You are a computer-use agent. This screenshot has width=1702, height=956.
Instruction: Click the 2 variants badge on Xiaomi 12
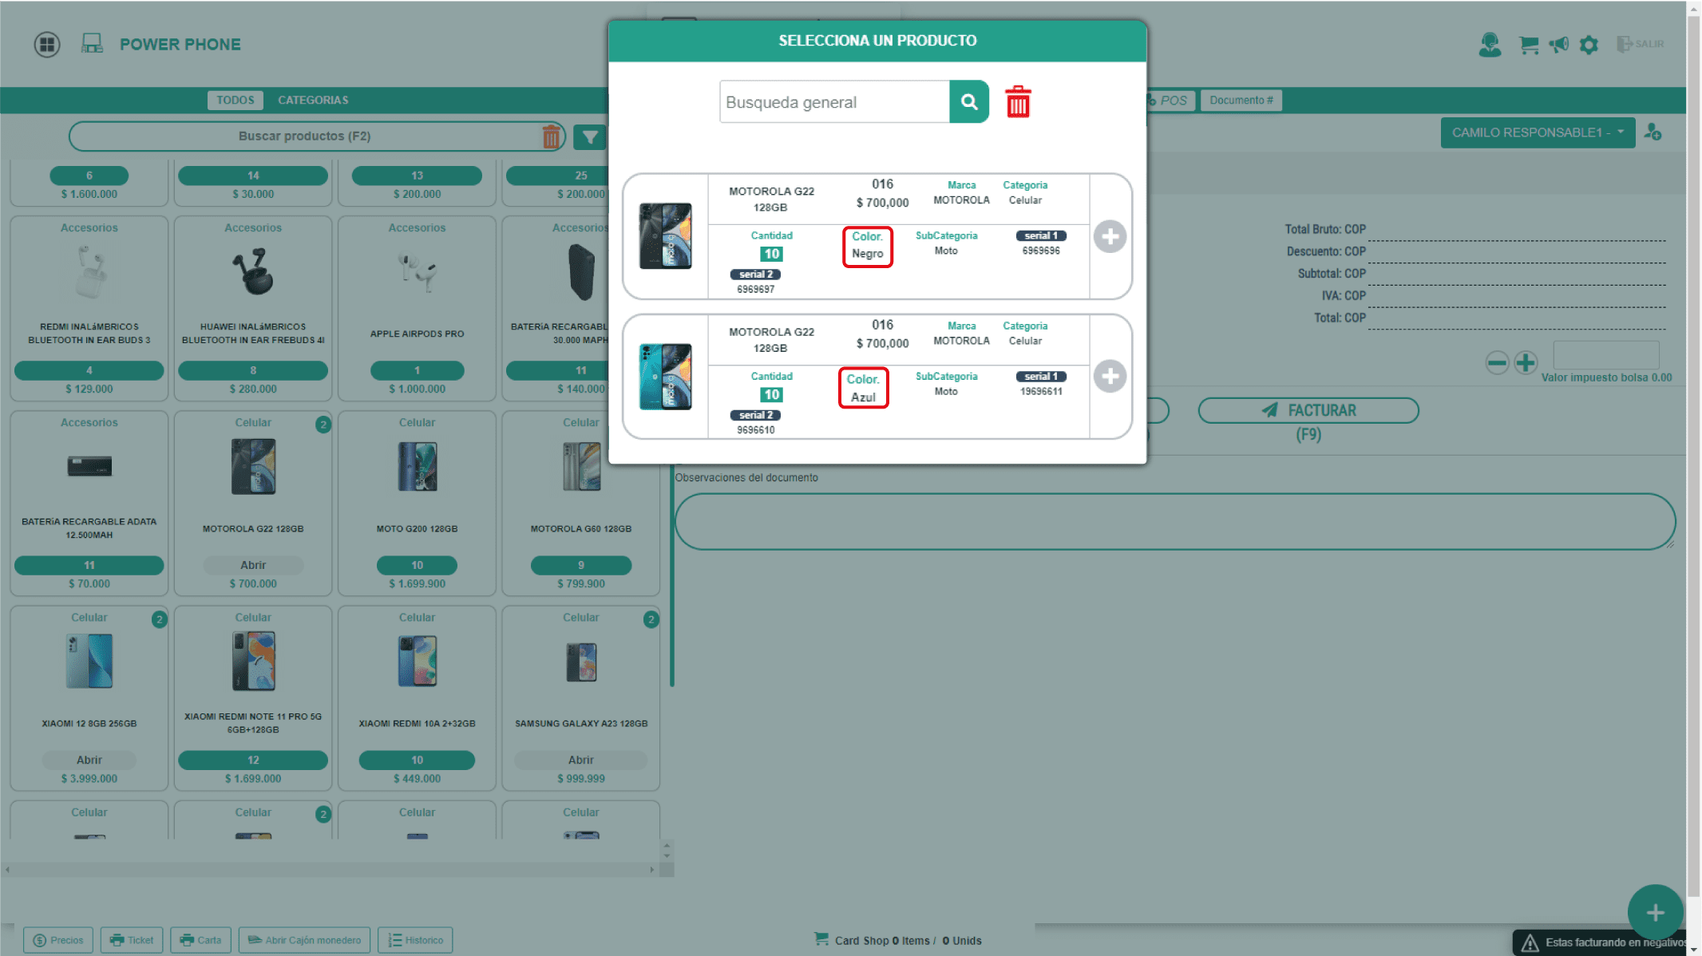(160, 619)
